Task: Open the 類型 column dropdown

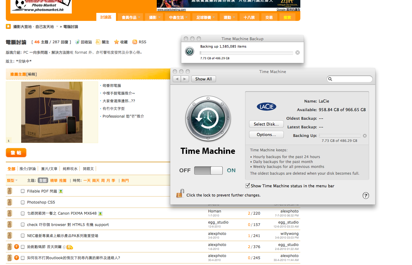Action: (12, 181)
